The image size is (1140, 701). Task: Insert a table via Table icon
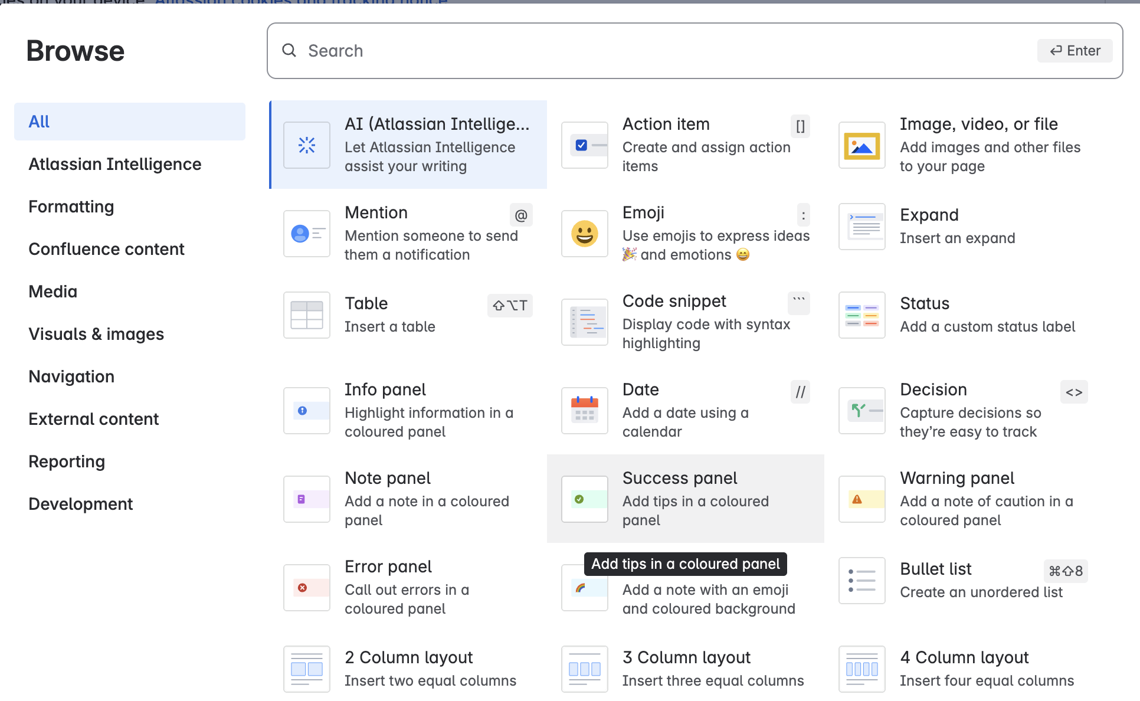[x=307, y=315]
